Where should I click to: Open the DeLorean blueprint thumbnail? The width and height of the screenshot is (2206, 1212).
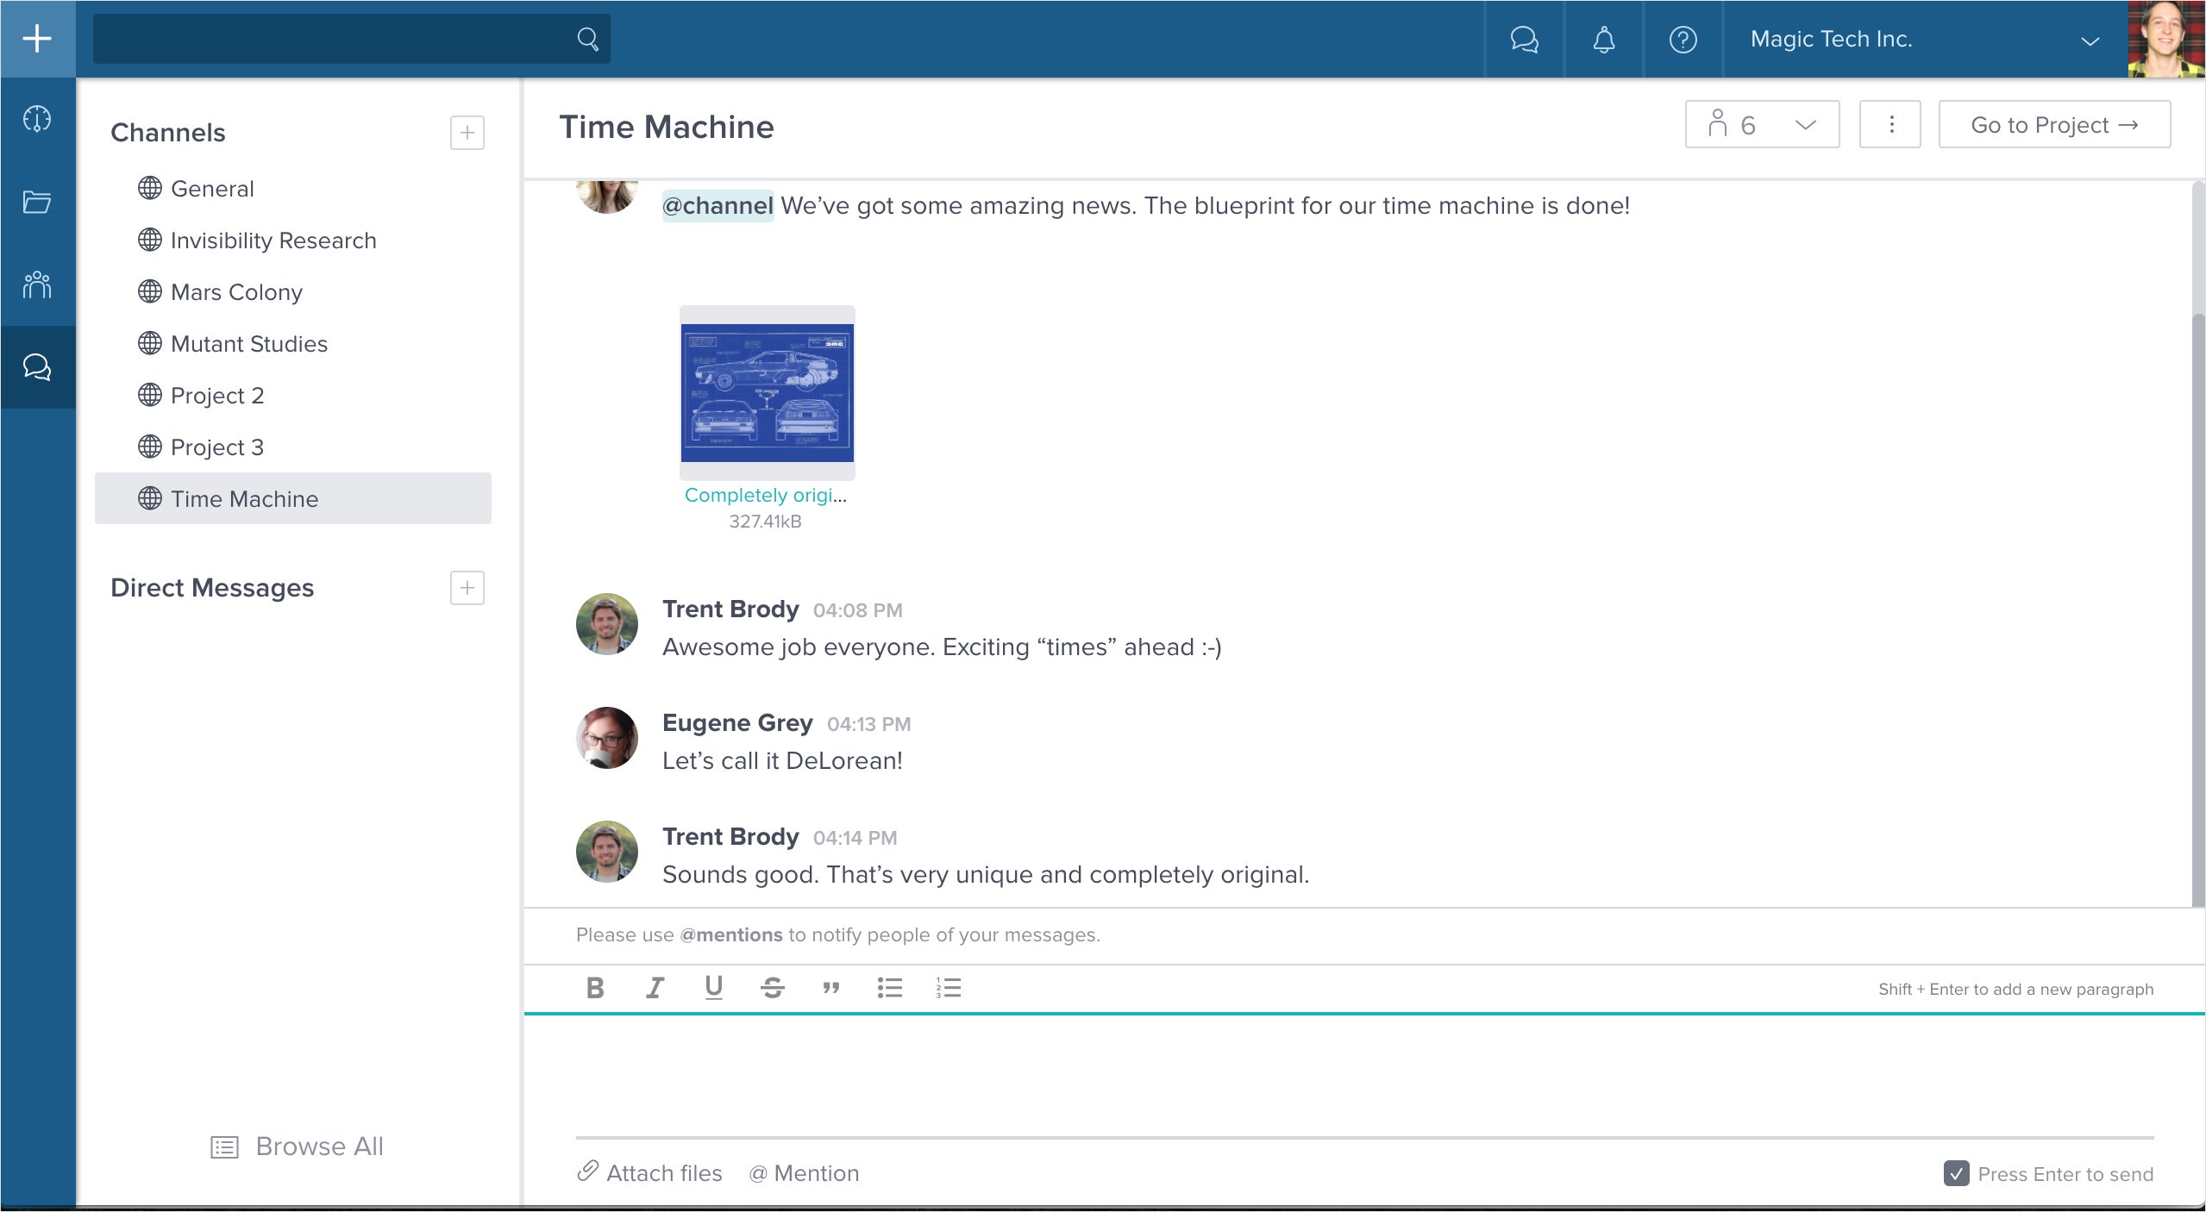click(x=767, y=393)
